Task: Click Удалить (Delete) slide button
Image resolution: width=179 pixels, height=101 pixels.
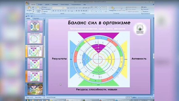Action: point(45,12)
